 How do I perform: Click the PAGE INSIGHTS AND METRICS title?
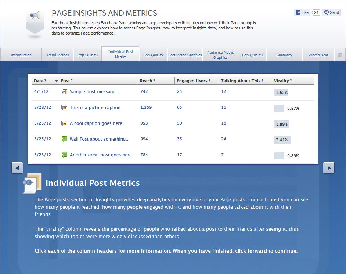point(104,13)
